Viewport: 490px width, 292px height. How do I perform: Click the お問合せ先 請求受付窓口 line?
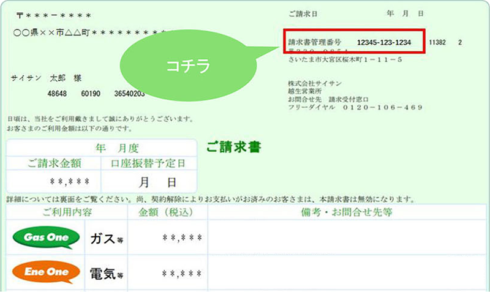(328, 99)
